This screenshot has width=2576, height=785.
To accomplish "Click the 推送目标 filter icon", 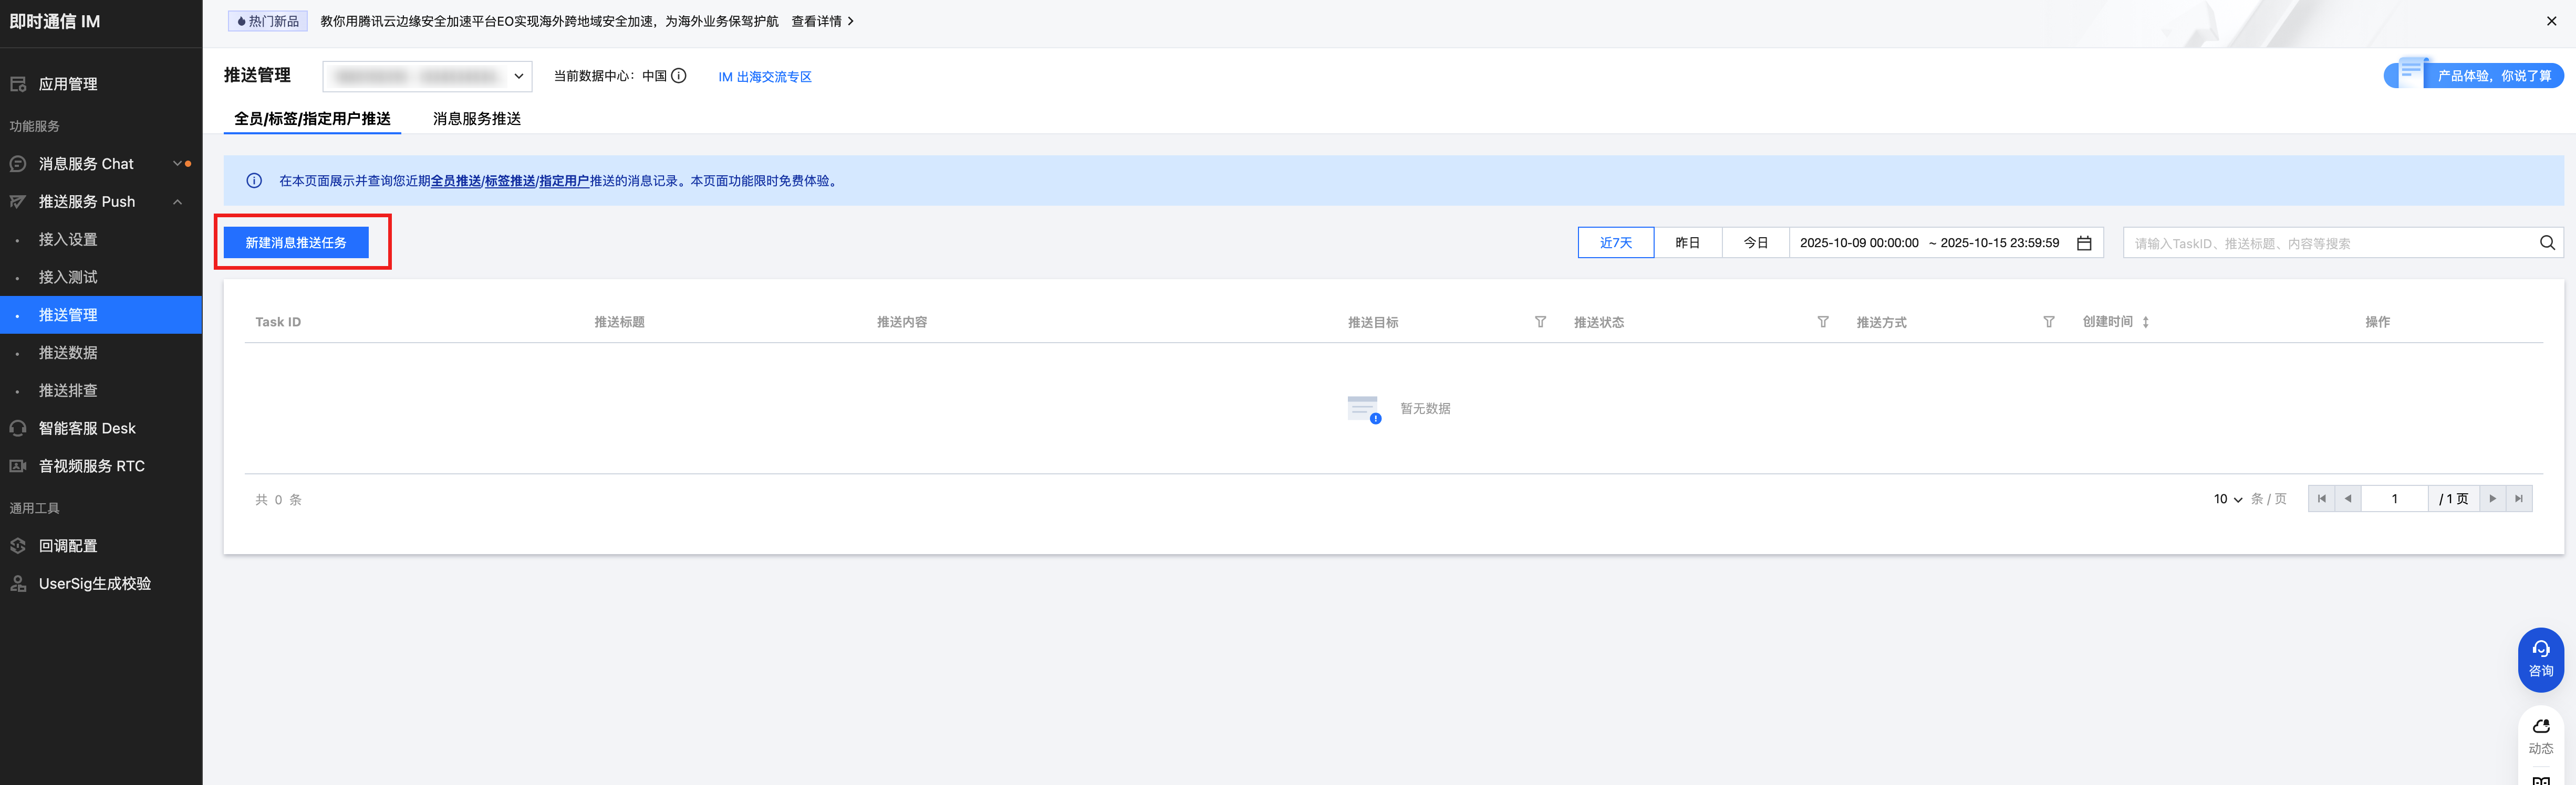I will (x=1540, y=322).
